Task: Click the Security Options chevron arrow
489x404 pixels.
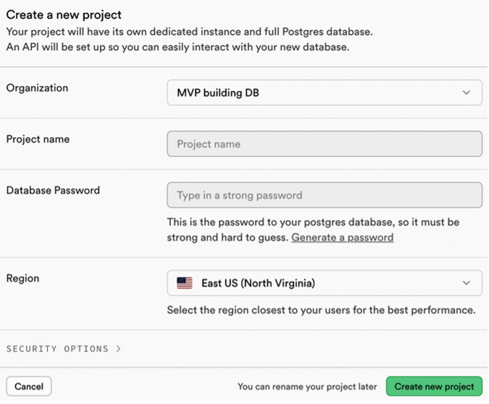Action: 118,349
